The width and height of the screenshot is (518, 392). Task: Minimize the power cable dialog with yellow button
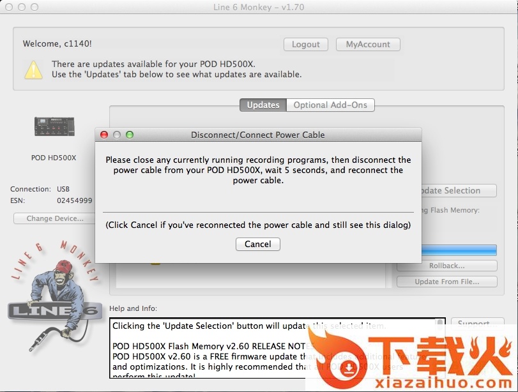pyautogui.click(x=117, y=135)
